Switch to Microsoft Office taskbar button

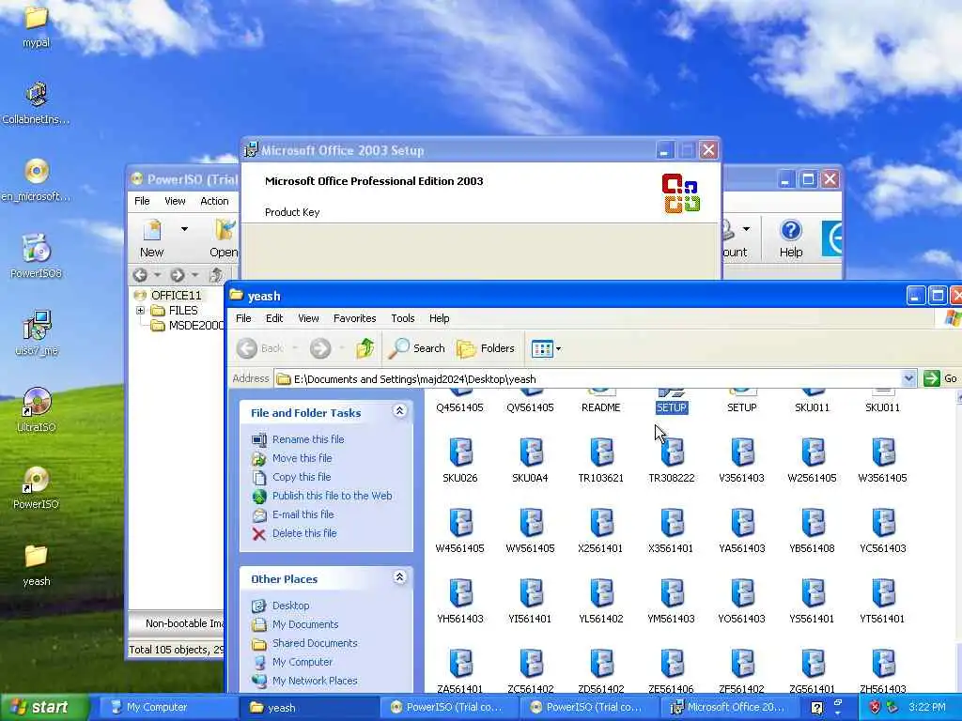pos(728,707)
